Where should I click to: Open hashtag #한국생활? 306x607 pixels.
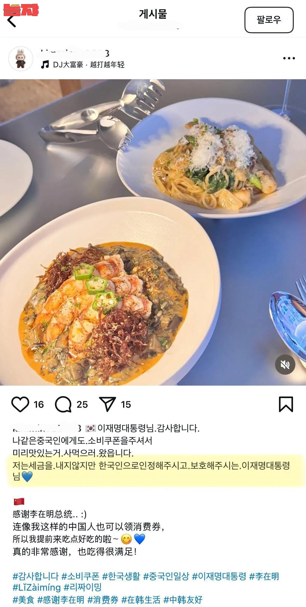click(121, 576)
